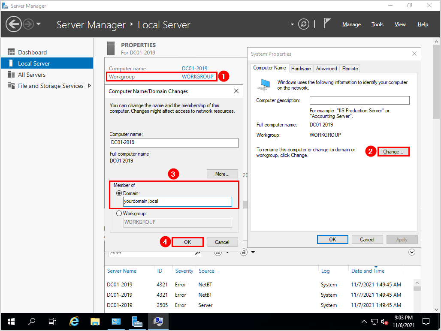Open the Action Center notification icon
The image size is (441, 331).
click(x=426, y=322)
